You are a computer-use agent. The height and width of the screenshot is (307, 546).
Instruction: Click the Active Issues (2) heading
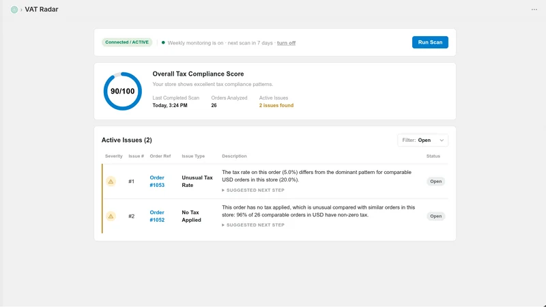point(127,140)
